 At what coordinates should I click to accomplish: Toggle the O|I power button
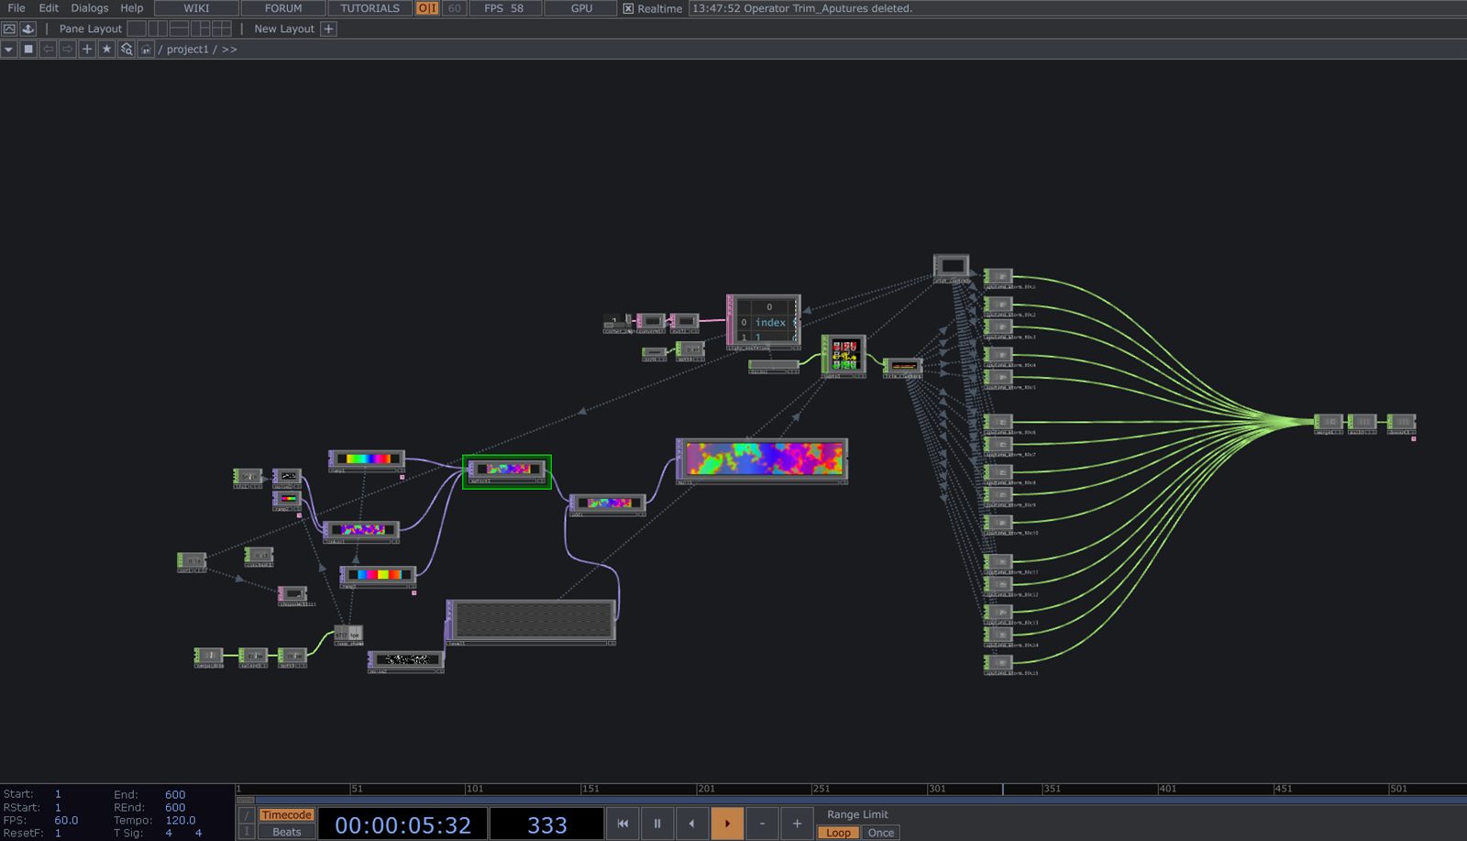tap(427, 8)
